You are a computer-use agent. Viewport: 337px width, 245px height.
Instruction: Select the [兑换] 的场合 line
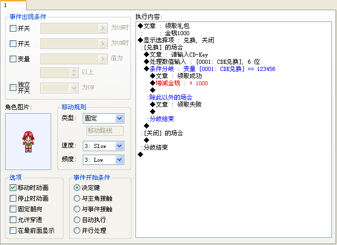(162, 47)
